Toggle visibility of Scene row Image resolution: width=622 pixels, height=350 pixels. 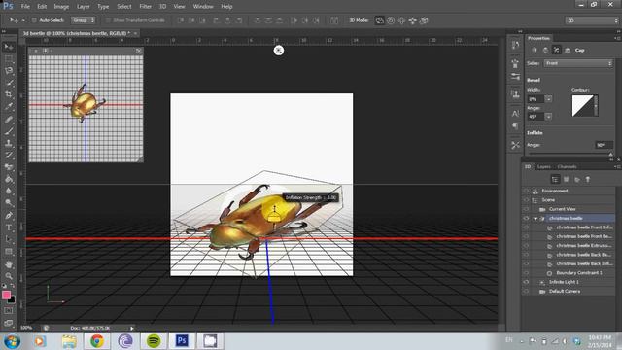pyautogui.click(x=526, y=200)
